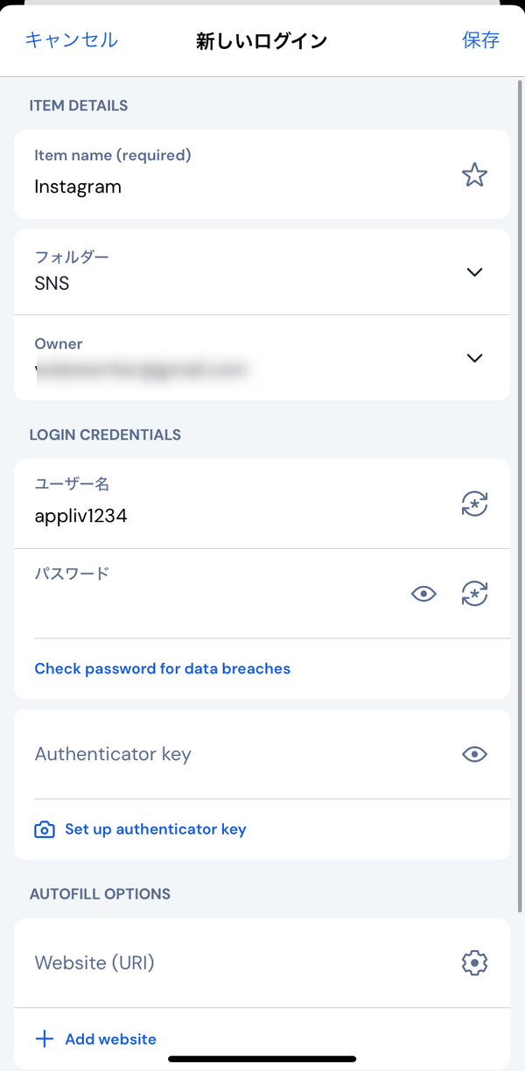Image resolution: width=525 pixels, height=1071 pixels.
Task: Tap 保存 to save the login
Action: (x=481, y=39)
